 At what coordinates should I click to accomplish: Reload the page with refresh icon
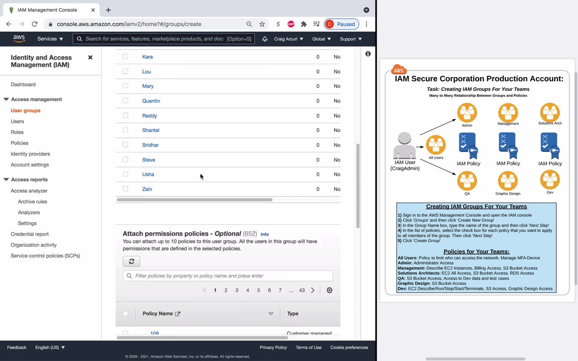pyautogui.click(x=35, y=24)
